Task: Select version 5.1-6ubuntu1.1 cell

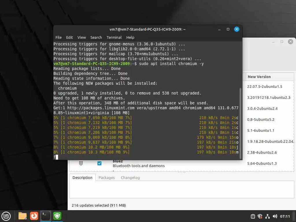Action: (x=261, y=130)
